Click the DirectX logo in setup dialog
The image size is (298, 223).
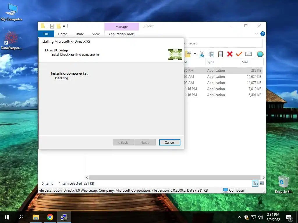pyautogui.click(x=175, y=54)
